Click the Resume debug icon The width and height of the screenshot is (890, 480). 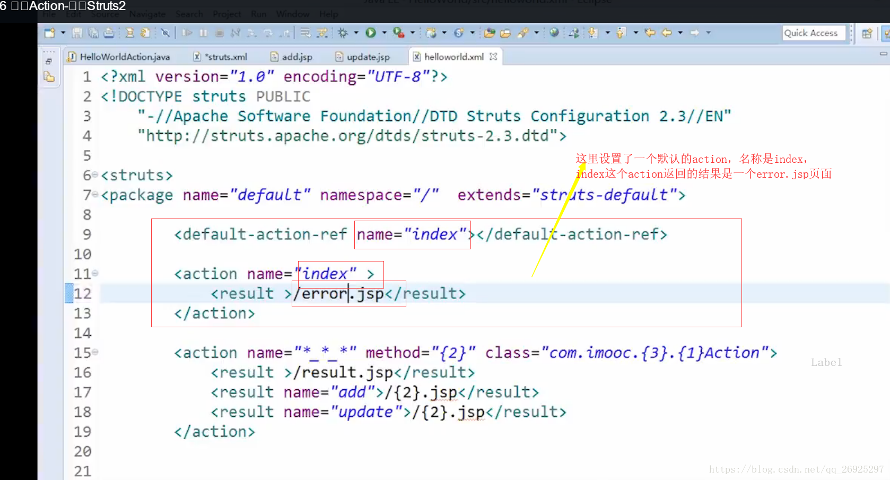point(187,33)
